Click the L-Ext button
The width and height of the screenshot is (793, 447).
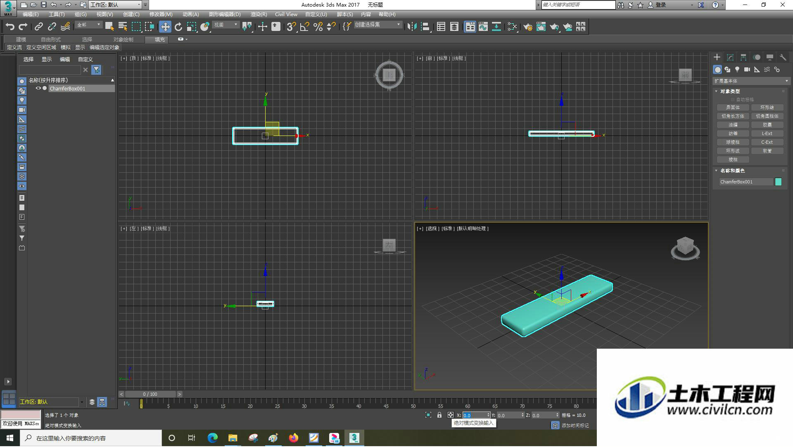click(767, 133)
